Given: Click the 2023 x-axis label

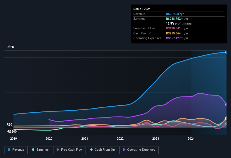Looking at the screenshot, I should [156, 139].
